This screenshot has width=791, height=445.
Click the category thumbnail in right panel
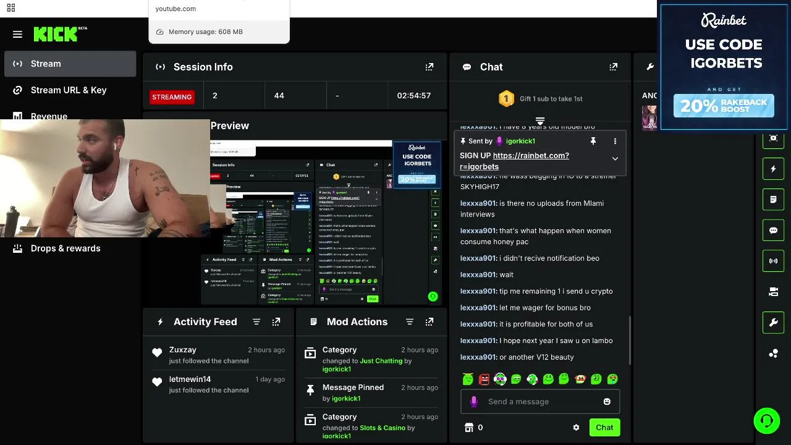[x=649, y=117]
